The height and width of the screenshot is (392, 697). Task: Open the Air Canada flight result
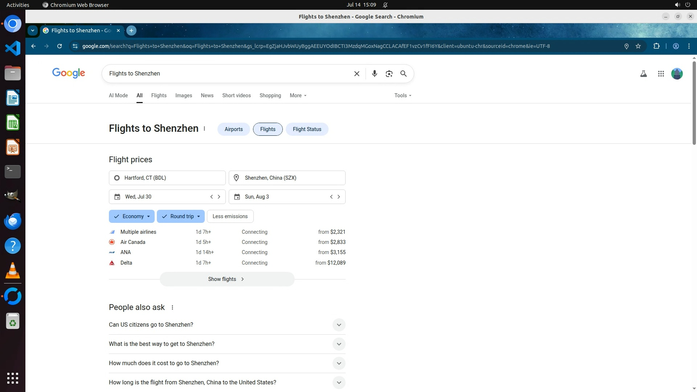(x=227, y=242)
